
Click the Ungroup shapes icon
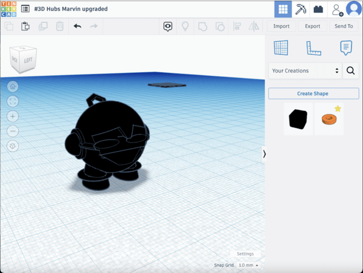[x=220, y=27]
